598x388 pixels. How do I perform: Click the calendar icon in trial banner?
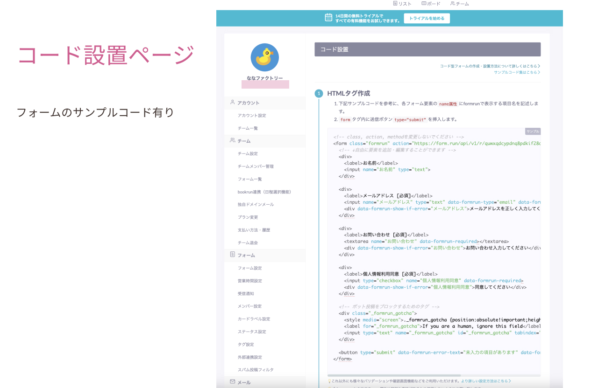click(328, 18)
